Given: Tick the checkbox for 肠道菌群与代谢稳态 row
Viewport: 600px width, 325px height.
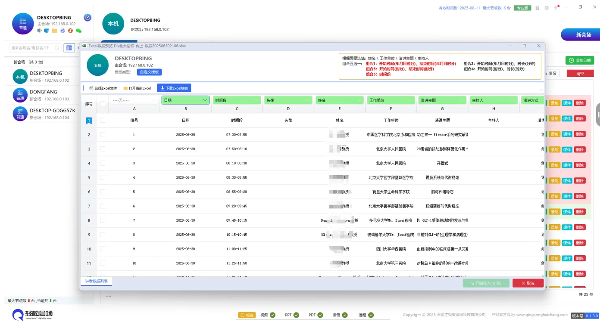Looking at the screenshot, I should [103, 206].
